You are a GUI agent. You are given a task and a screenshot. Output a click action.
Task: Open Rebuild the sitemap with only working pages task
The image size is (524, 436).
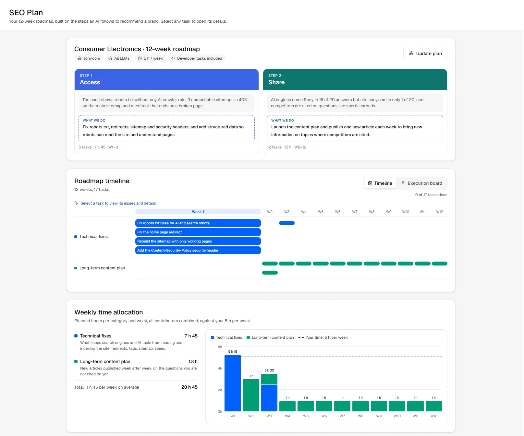(x=198, y=241)
